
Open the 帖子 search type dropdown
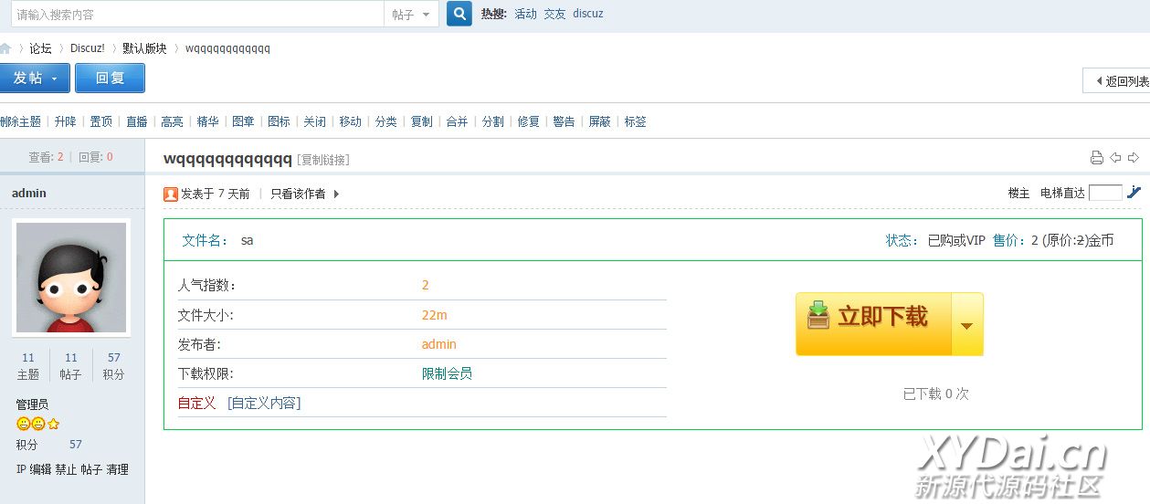pos(411,15)
